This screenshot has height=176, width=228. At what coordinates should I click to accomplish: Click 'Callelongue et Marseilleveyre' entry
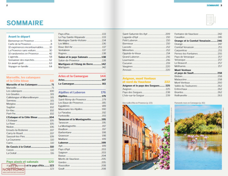coord(30,98)
